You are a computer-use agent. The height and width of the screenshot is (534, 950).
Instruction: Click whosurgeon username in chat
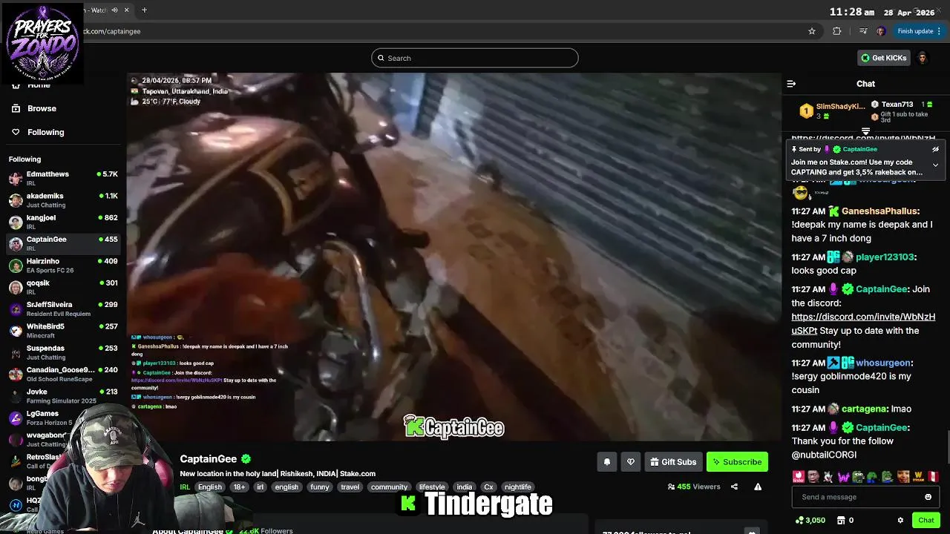click(883, 363)
